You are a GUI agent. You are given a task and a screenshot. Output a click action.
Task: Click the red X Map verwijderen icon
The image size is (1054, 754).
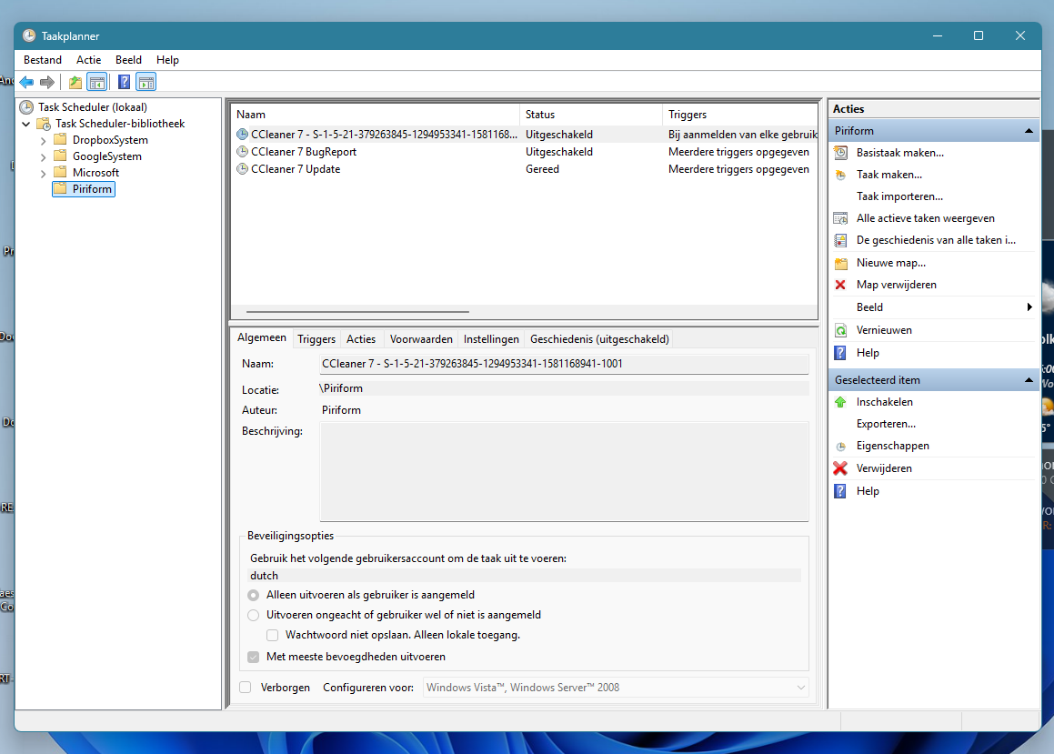[x=840, y=285]
